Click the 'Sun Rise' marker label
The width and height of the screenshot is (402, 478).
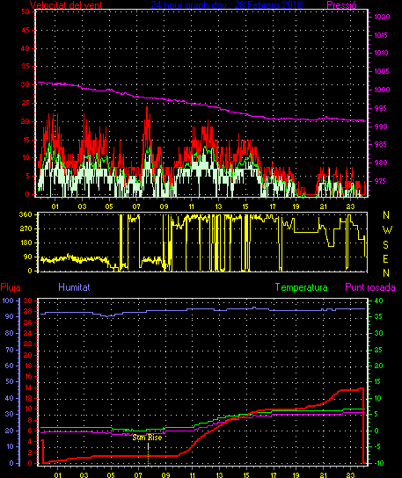coord(147,438)
